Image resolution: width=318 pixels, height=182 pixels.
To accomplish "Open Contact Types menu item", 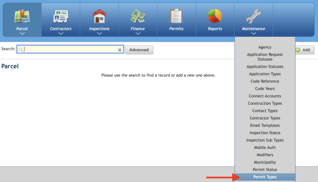I will tap(265, 111).
